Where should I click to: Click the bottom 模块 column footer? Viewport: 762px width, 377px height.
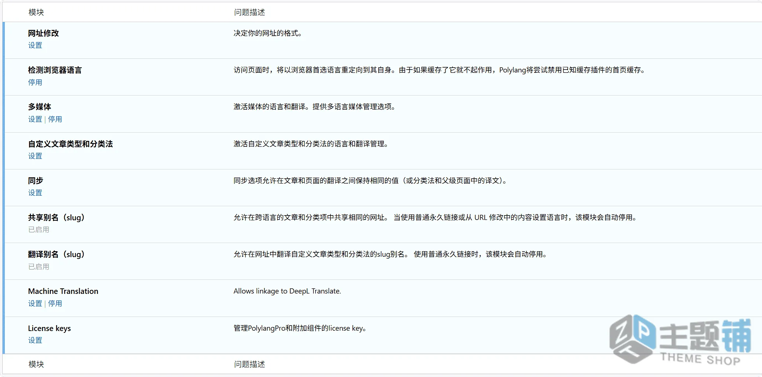(36, 364)
